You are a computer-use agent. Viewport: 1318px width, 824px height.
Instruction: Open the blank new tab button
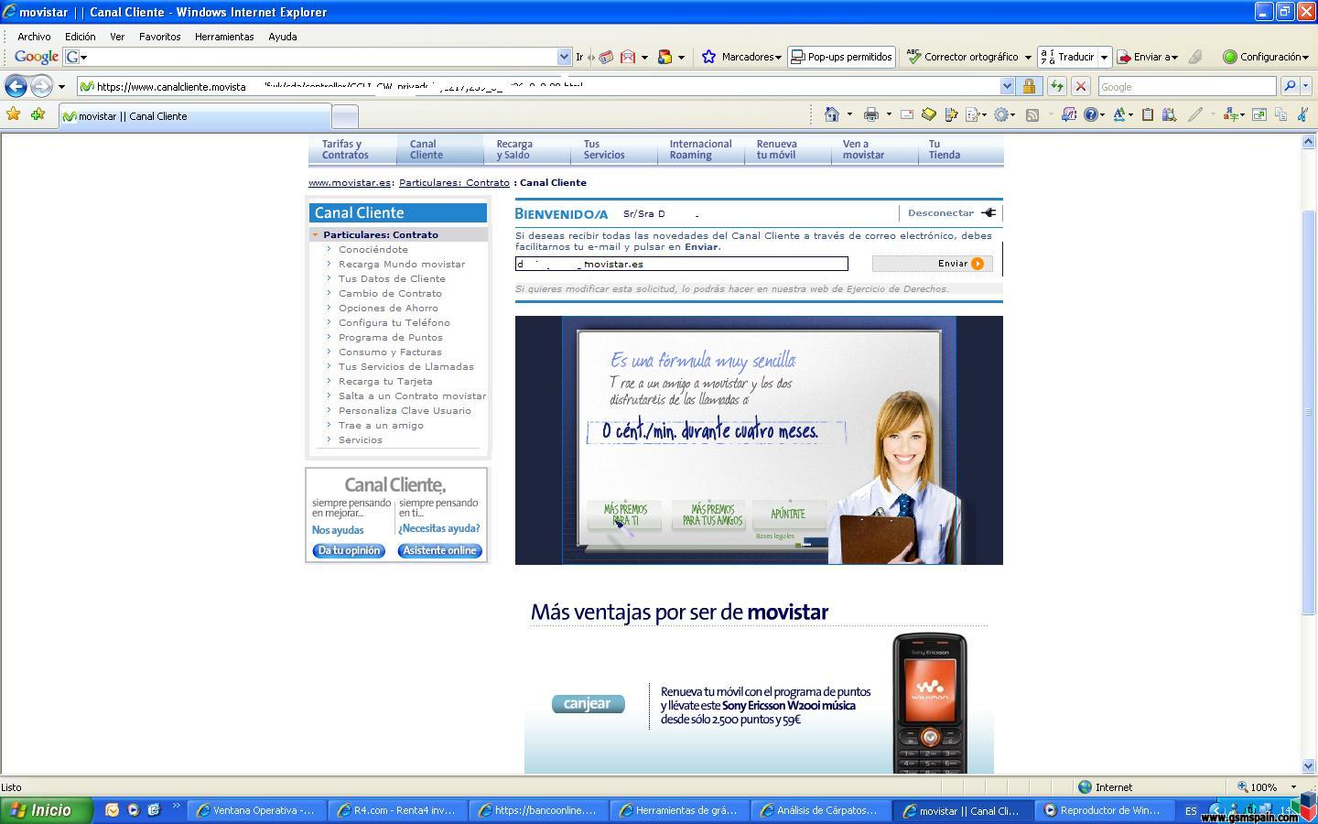(344, 116)
